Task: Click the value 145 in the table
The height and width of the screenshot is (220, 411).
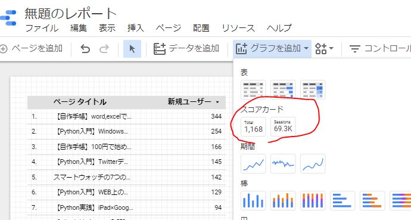Action: click(216, 162)
